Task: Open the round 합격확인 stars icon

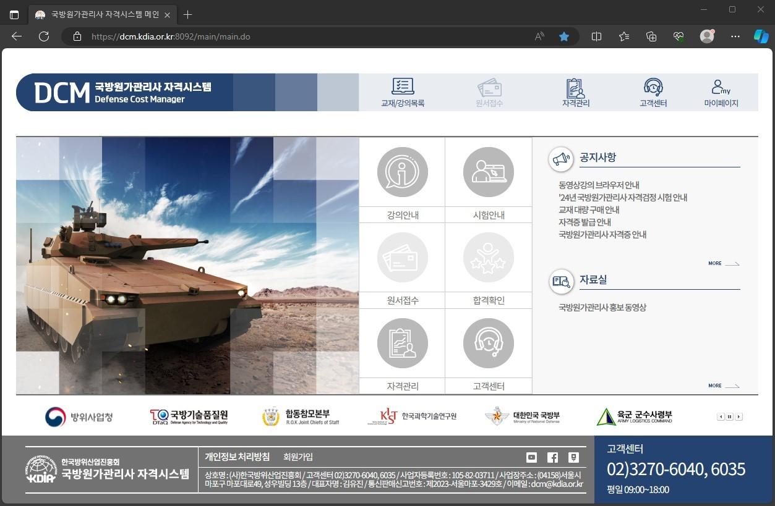Action: pos(488,258)
